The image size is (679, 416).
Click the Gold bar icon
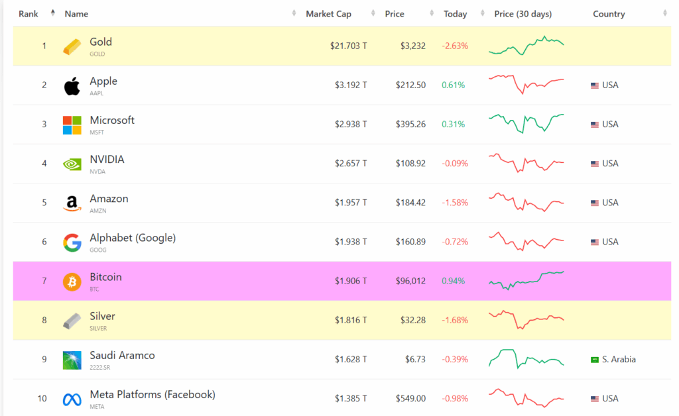click(x=72, y=46)
